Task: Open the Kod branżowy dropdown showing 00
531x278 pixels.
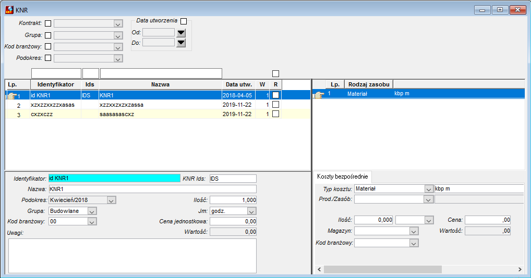Action: pos(92,222)
